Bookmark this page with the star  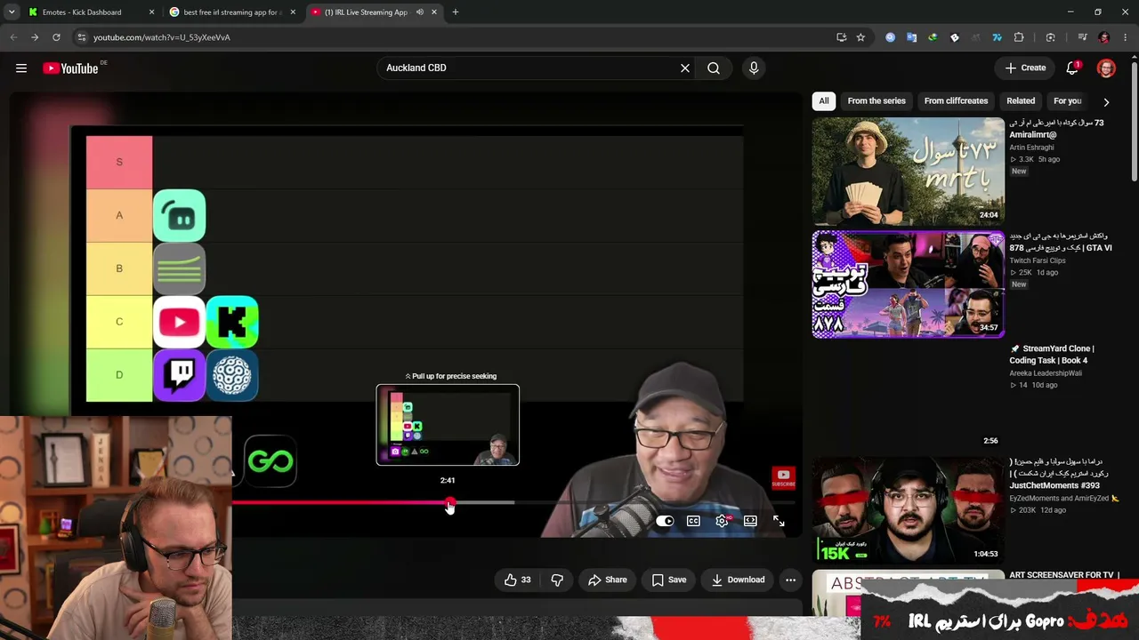click(860, 37)
